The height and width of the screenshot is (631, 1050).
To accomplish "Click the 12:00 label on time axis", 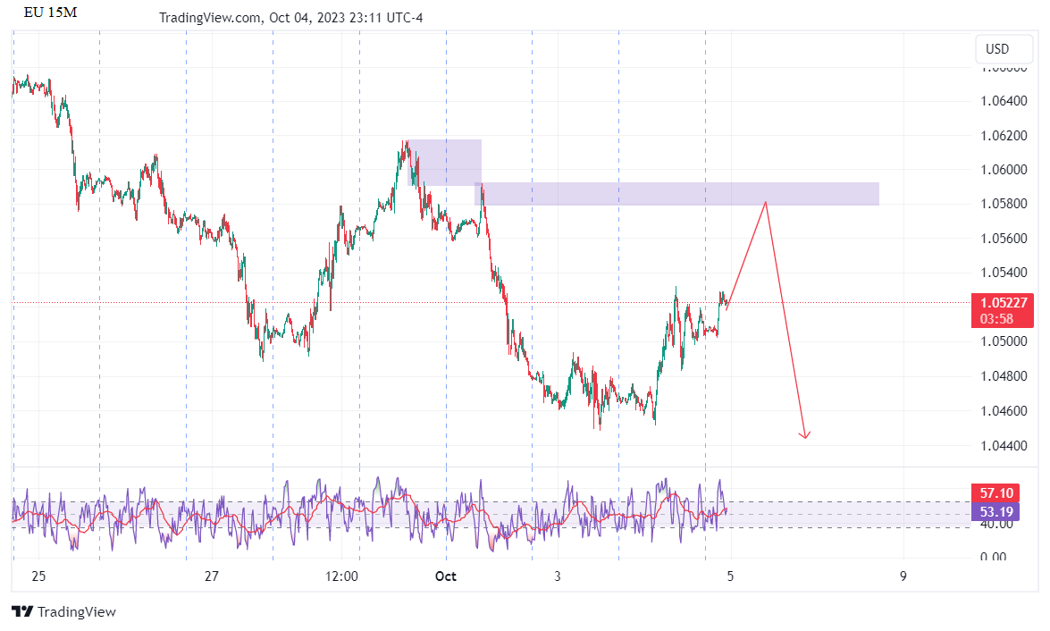I will [x=342, y=576].
